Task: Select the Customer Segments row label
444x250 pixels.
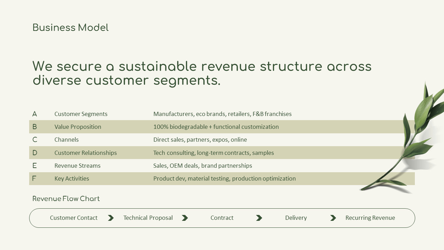Action: click(81, 114)
